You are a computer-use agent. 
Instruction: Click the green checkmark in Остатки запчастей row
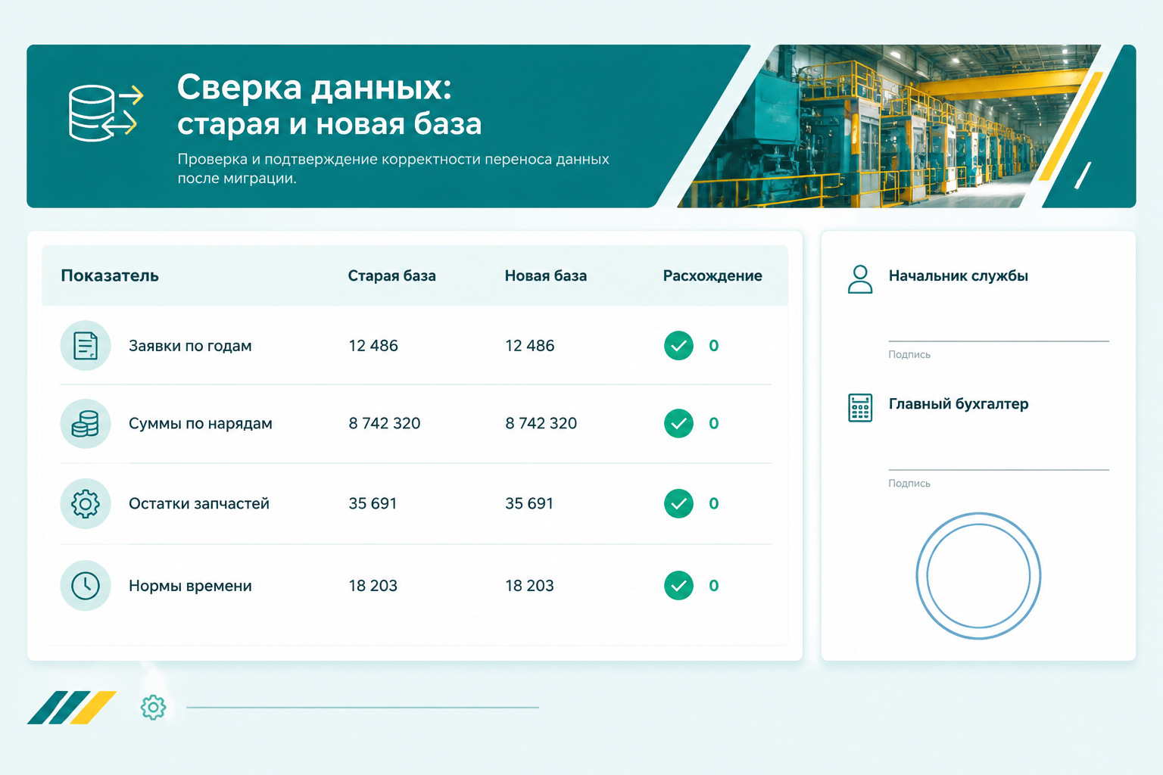click(678, 504)
